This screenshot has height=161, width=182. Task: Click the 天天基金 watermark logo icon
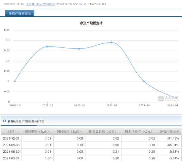pyautogui.click(x=161, y=99)
